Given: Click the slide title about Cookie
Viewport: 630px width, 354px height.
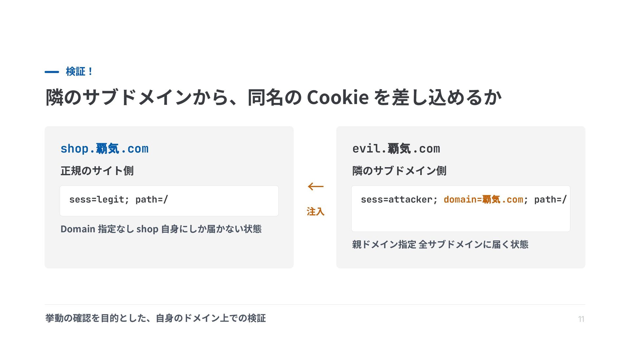Looking at the screenshot, I should click(274, 97).
